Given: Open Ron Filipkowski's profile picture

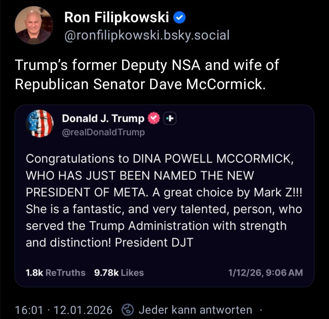Looking at the screenshot, I should pyautogui.click(x=34, y=25).
